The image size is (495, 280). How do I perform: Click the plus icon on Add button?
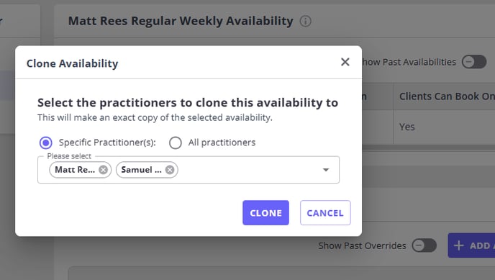[459, 245]
